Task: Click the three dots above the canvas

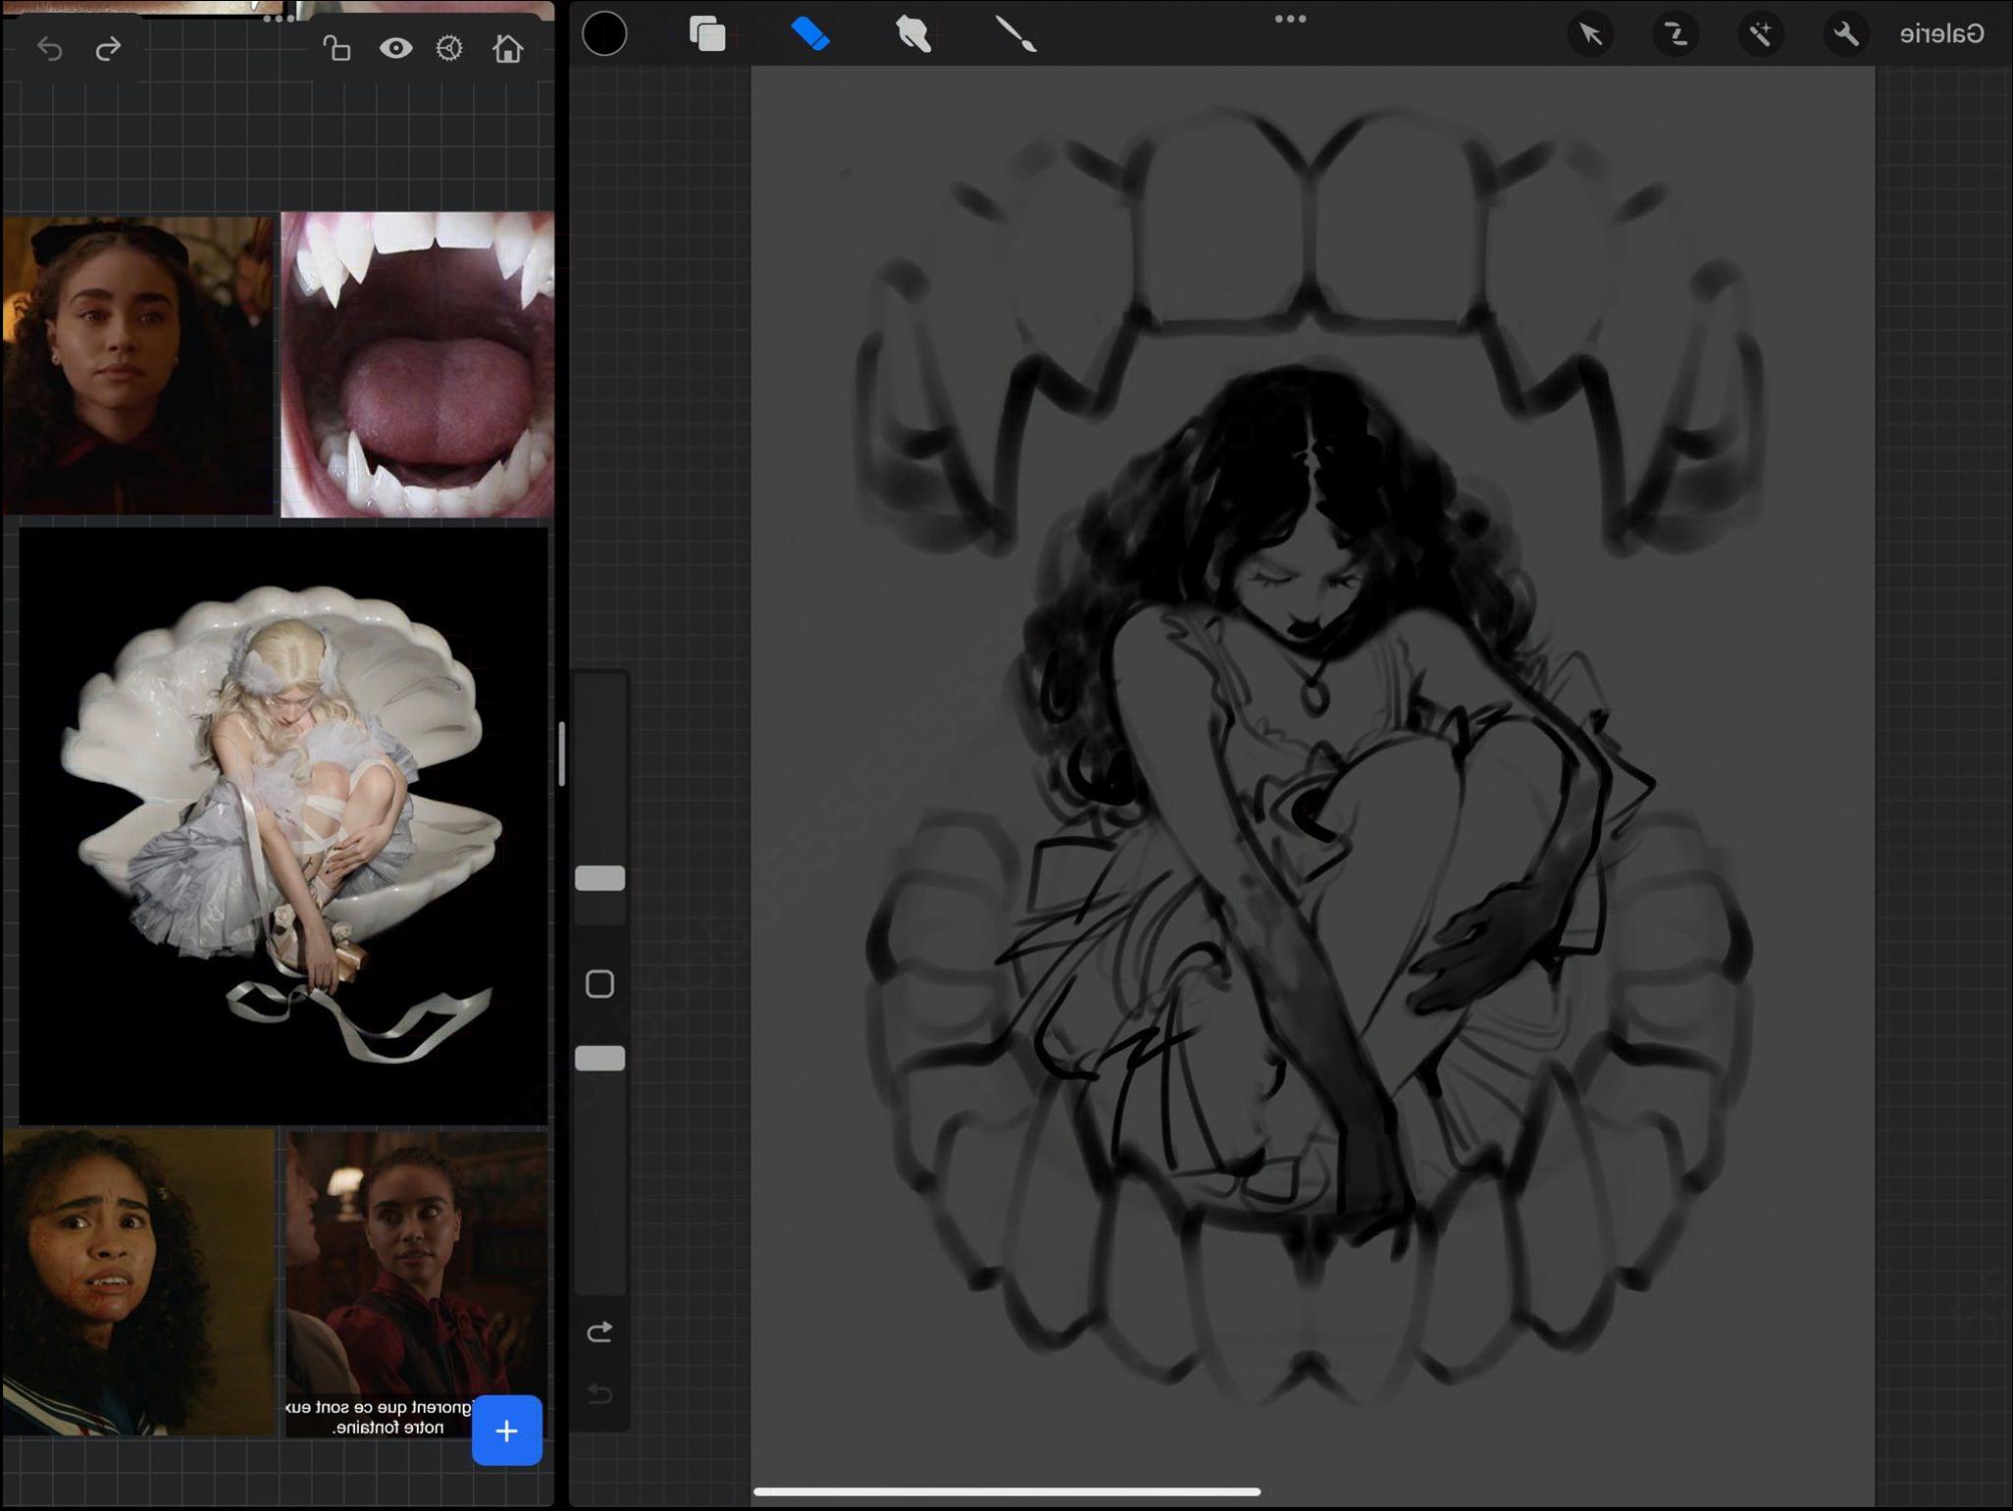Action: point(1290,19)
